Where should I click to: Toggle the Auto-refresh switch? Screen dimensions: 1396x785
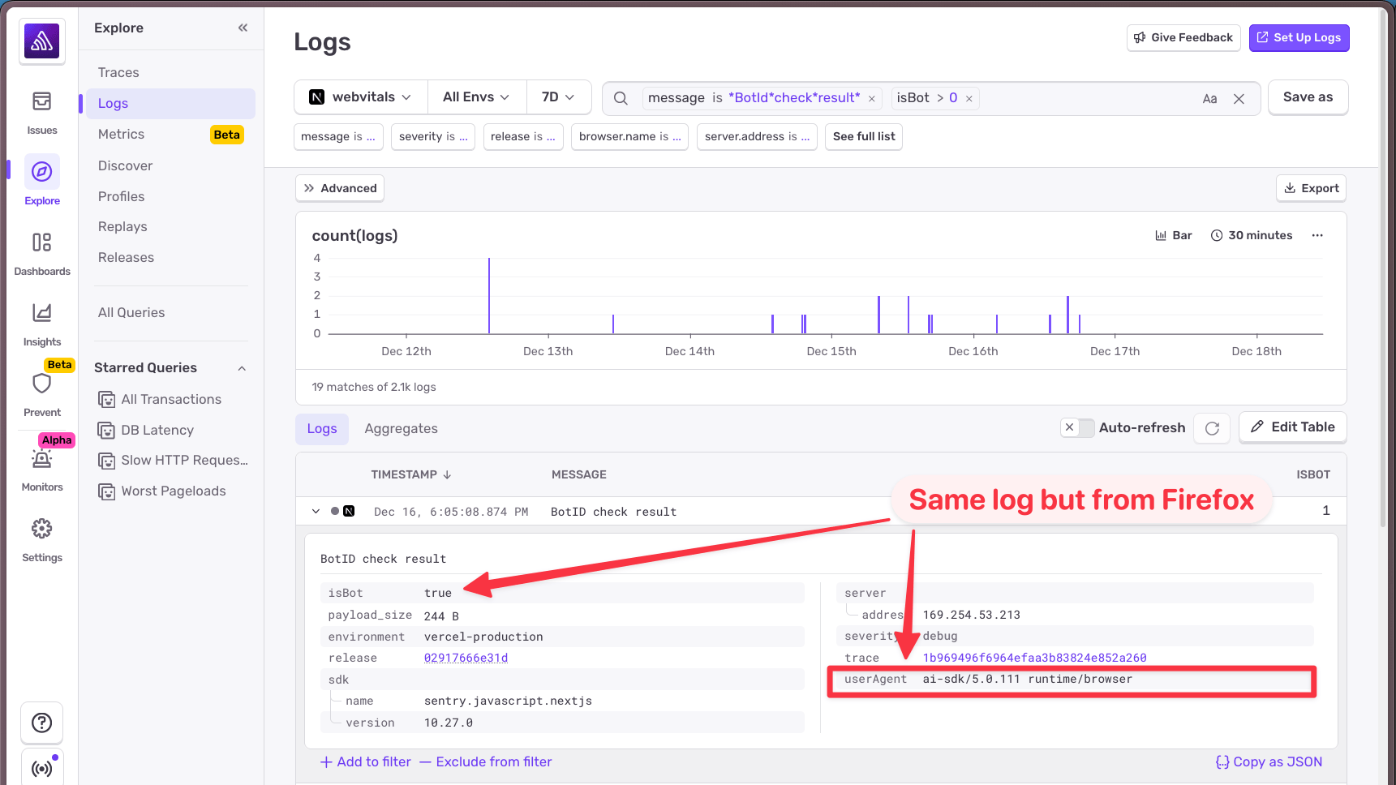[1077, 427]
